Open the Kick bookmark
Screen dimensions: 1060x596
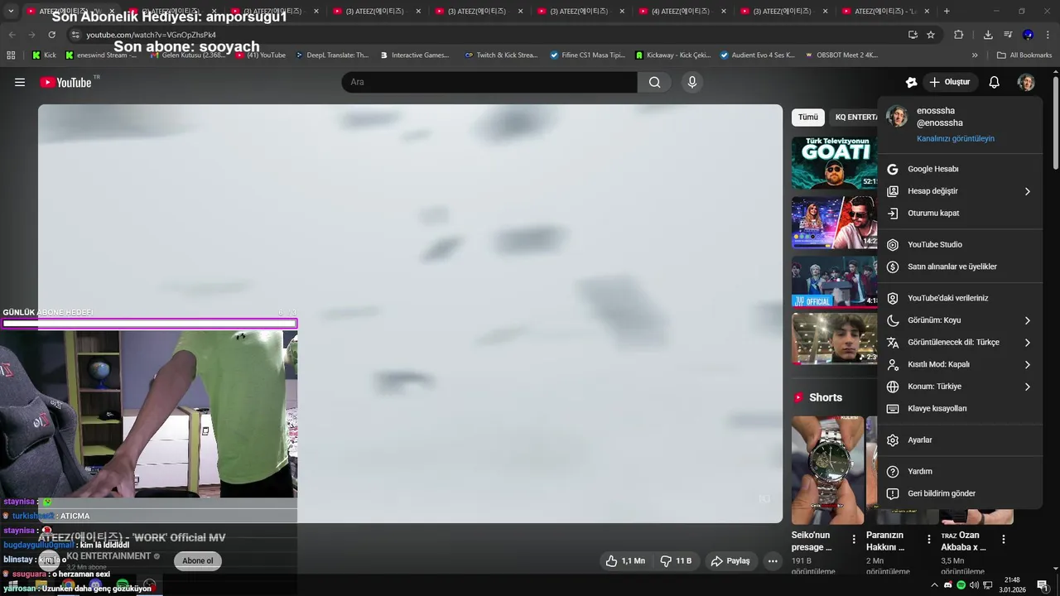click(45, 55)
